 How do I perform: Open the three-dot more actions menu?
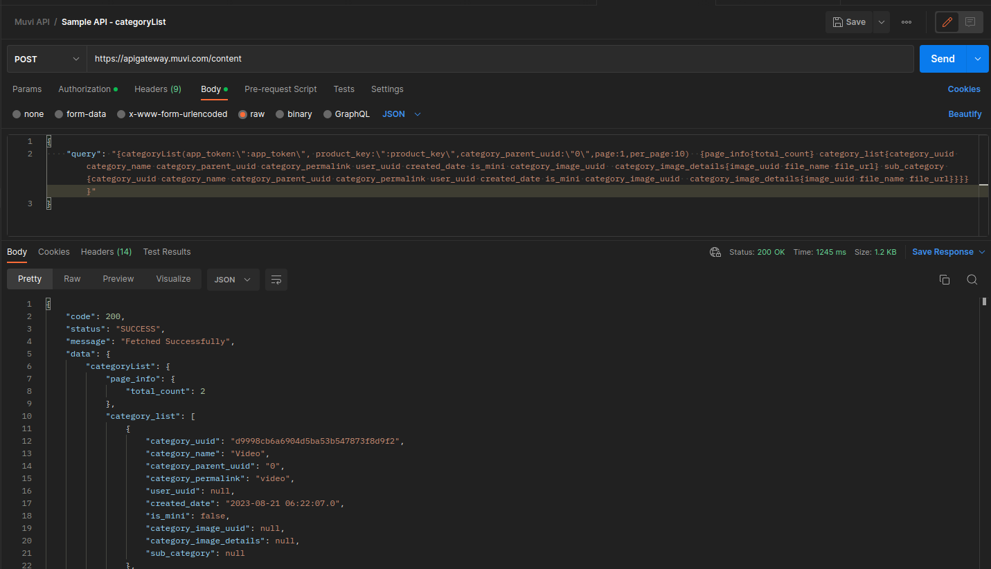pyautogui.click(x=907, y=22)
